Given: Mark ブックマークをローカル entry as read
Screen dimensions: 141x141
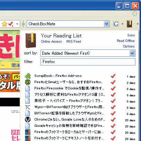Looking at the screenshot, I should point(113,132).
